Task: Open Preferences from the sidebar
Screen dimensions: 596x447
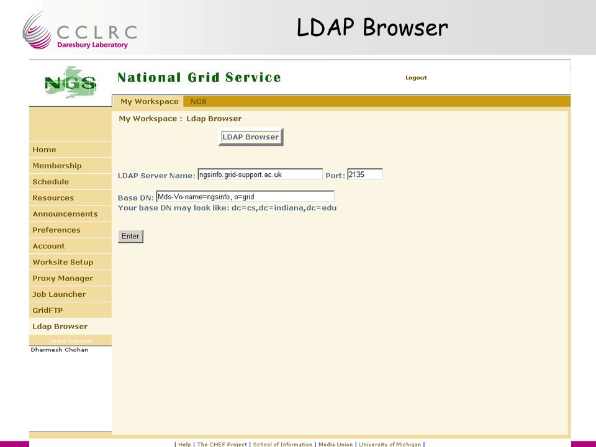Action: coord(70,230)
